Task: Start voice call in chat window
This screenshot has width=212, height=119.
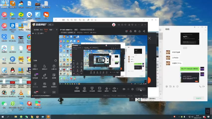Action: [200, 86]
